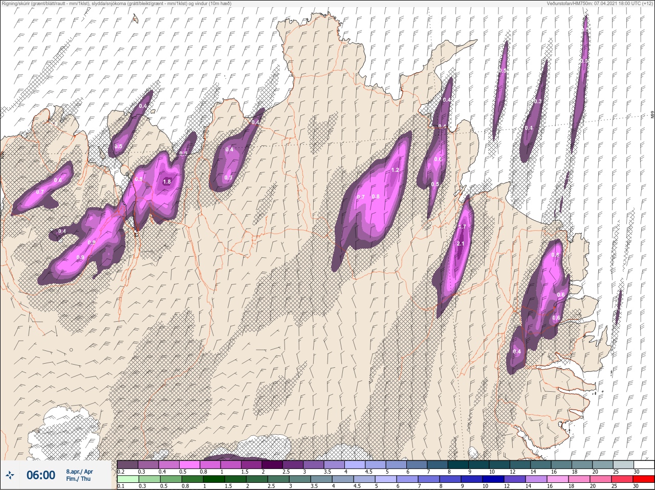Pick the top-row legend swatch between 2 and 2.5
655x490 pixels.
[x=273, y=464]
